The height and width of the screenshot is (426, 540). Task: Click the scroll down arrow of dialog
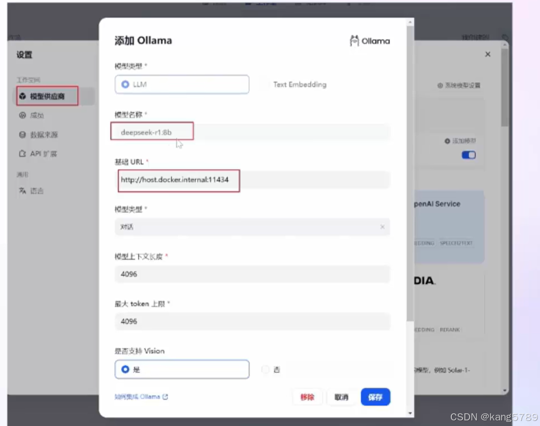coord(410,413)
